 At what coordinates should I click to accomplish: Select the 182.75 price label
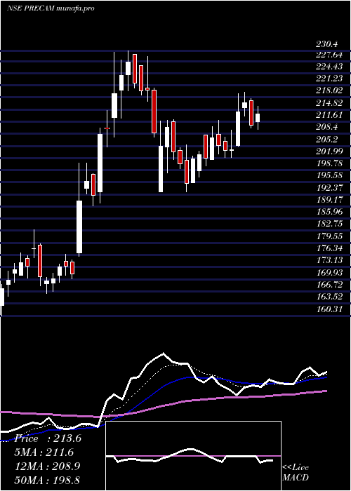click(x=330, y=224)
